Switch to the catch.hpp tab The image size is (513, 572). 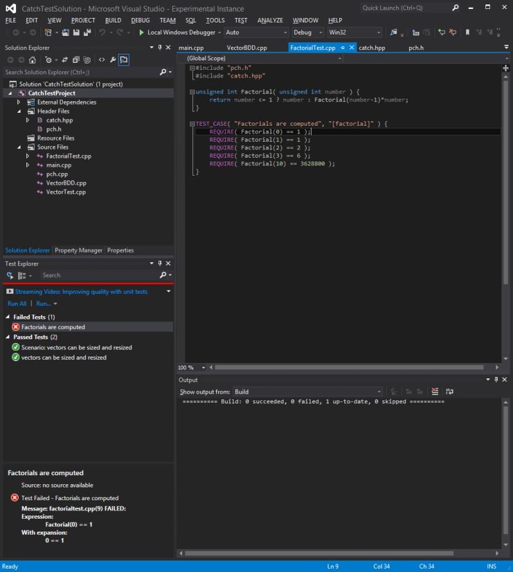[372, 47]
